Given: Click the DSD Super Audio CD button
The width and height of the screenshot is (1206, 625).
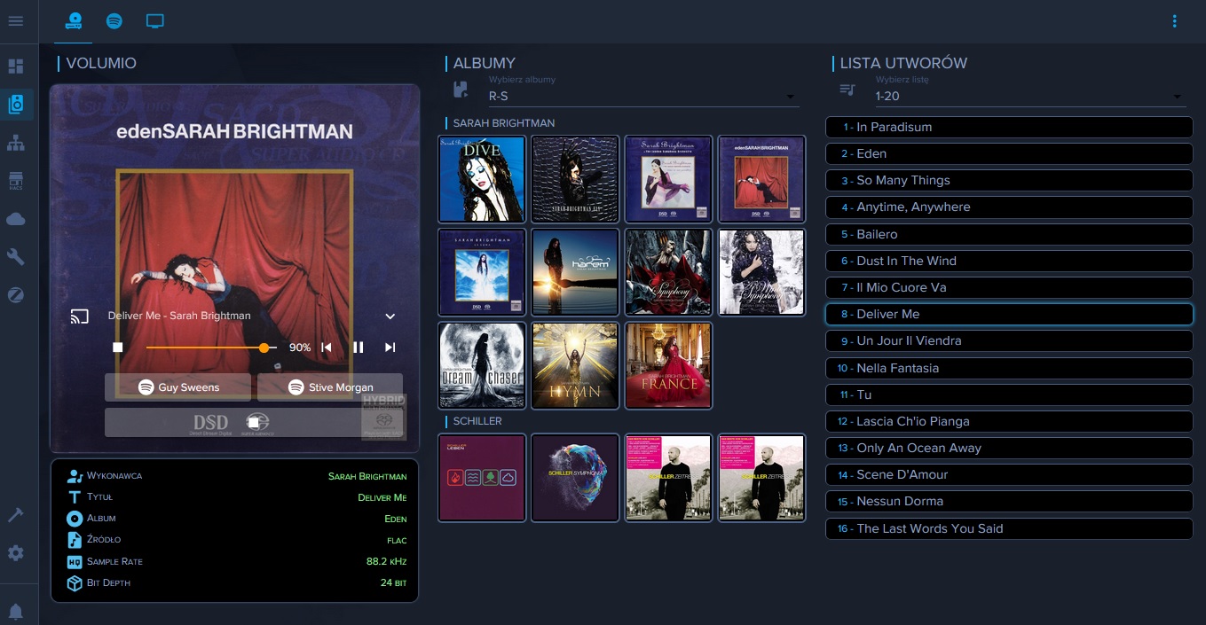Looking at the screenshot, I should (254, 423).
